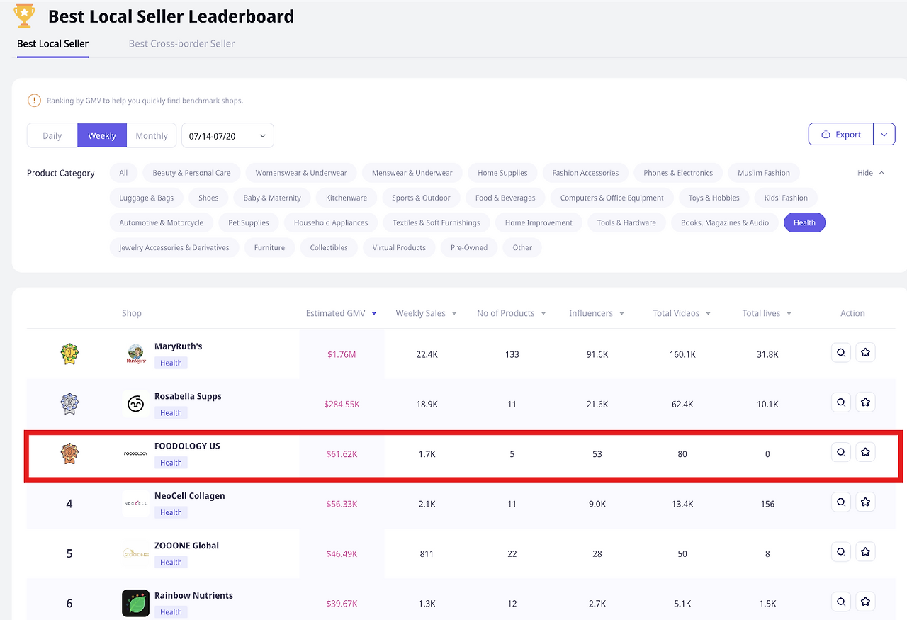Switch to Daily ranking period
Image resolution: width=907 pixels, height=620 pixels.
tap(52, 136)
